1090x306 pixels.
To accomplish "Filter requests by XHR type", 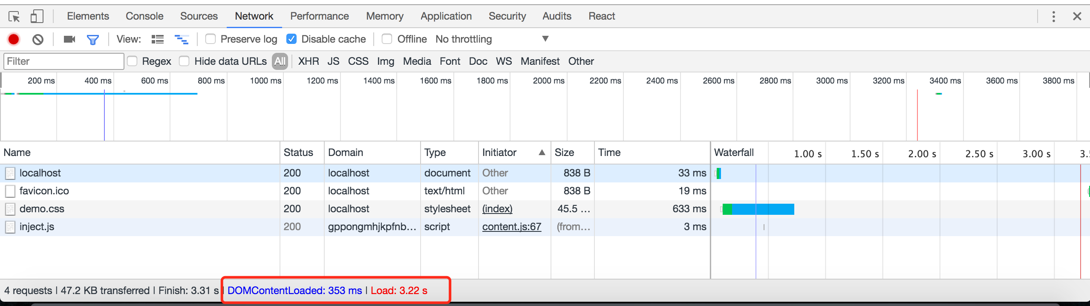I will coord(309,61).
